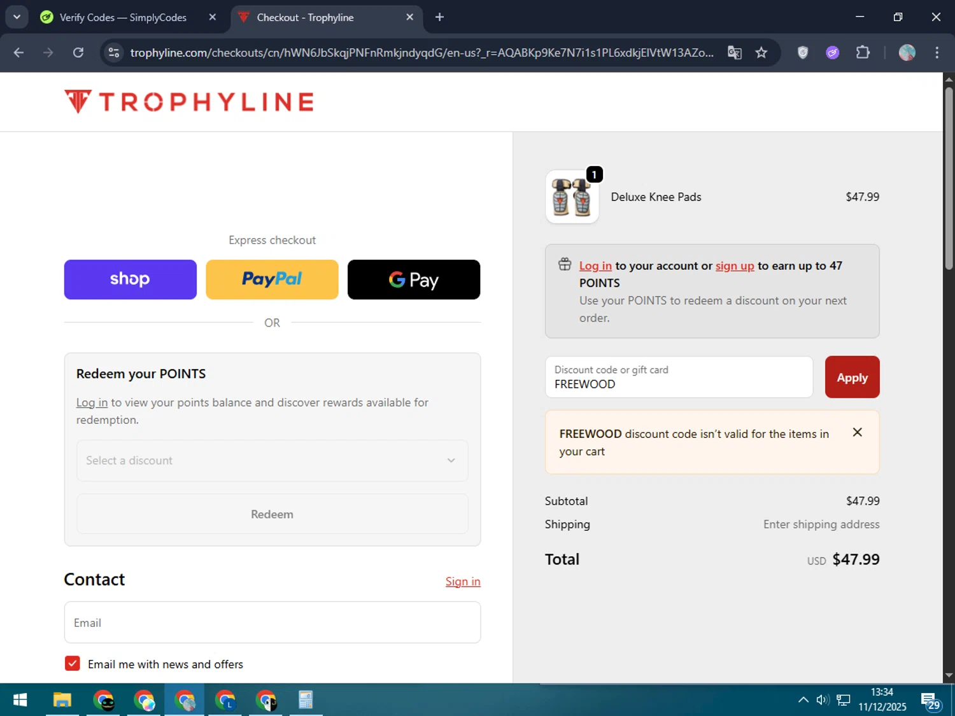Focus the discount code field
Screen dimensions: 955x716
(x=679, y=377)
